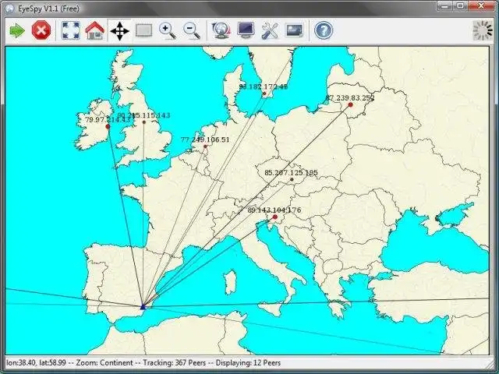
Task: Click the Zoom In magnifier icon
Action: (x=168, y=31)
